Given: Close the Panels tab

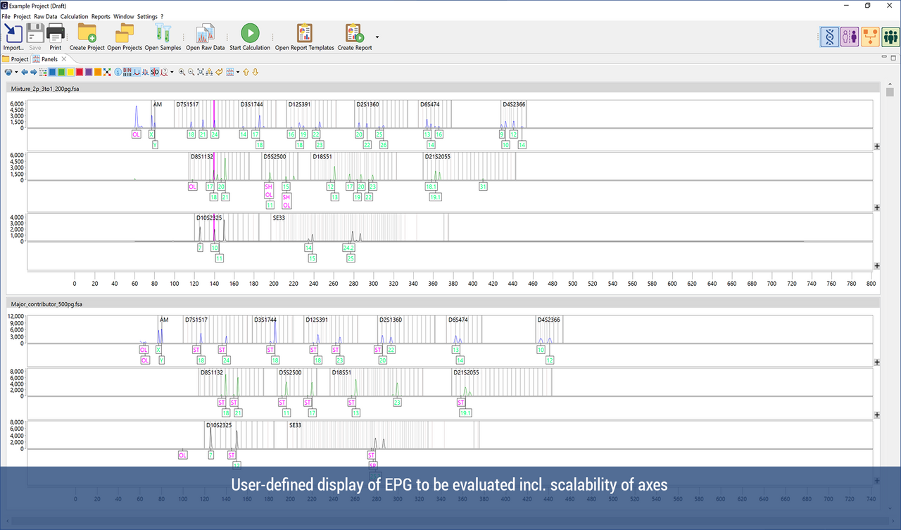Looking at the screenshot, I should point(64,59).
